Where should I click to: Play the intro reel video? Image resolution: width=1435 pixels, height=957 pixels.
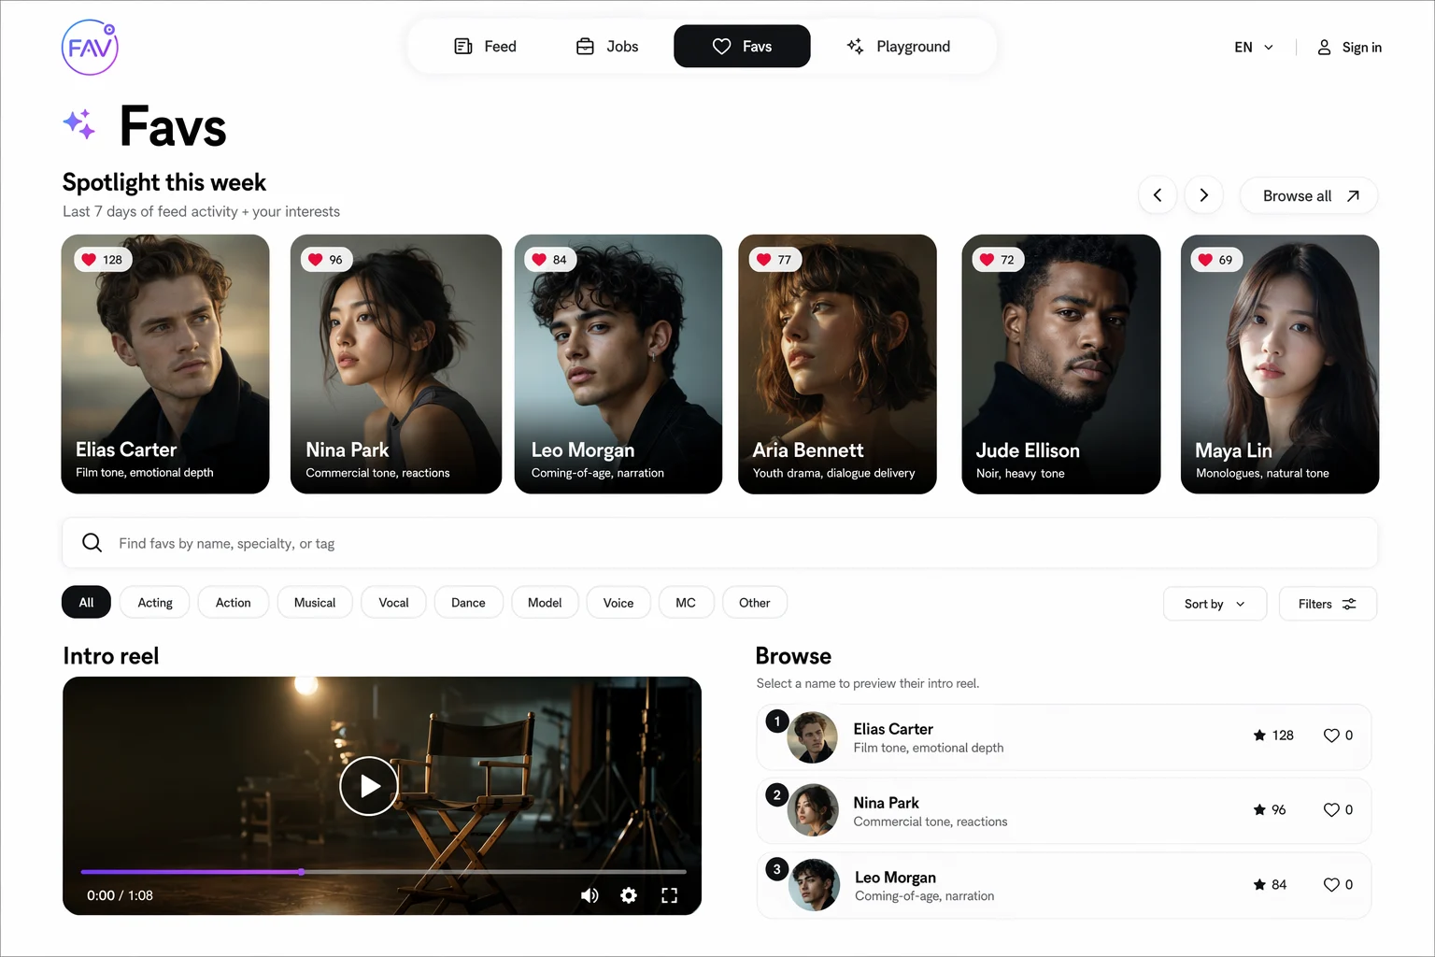(x=369, y=786)
